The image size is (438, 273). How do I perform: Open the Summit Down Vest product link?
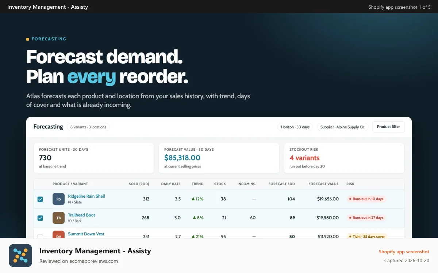pos(86,234)
